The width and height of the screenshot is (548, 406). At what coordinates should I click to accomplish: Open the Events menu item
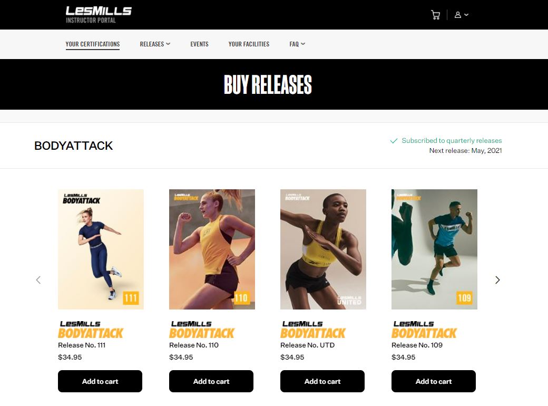coord(199,44)
